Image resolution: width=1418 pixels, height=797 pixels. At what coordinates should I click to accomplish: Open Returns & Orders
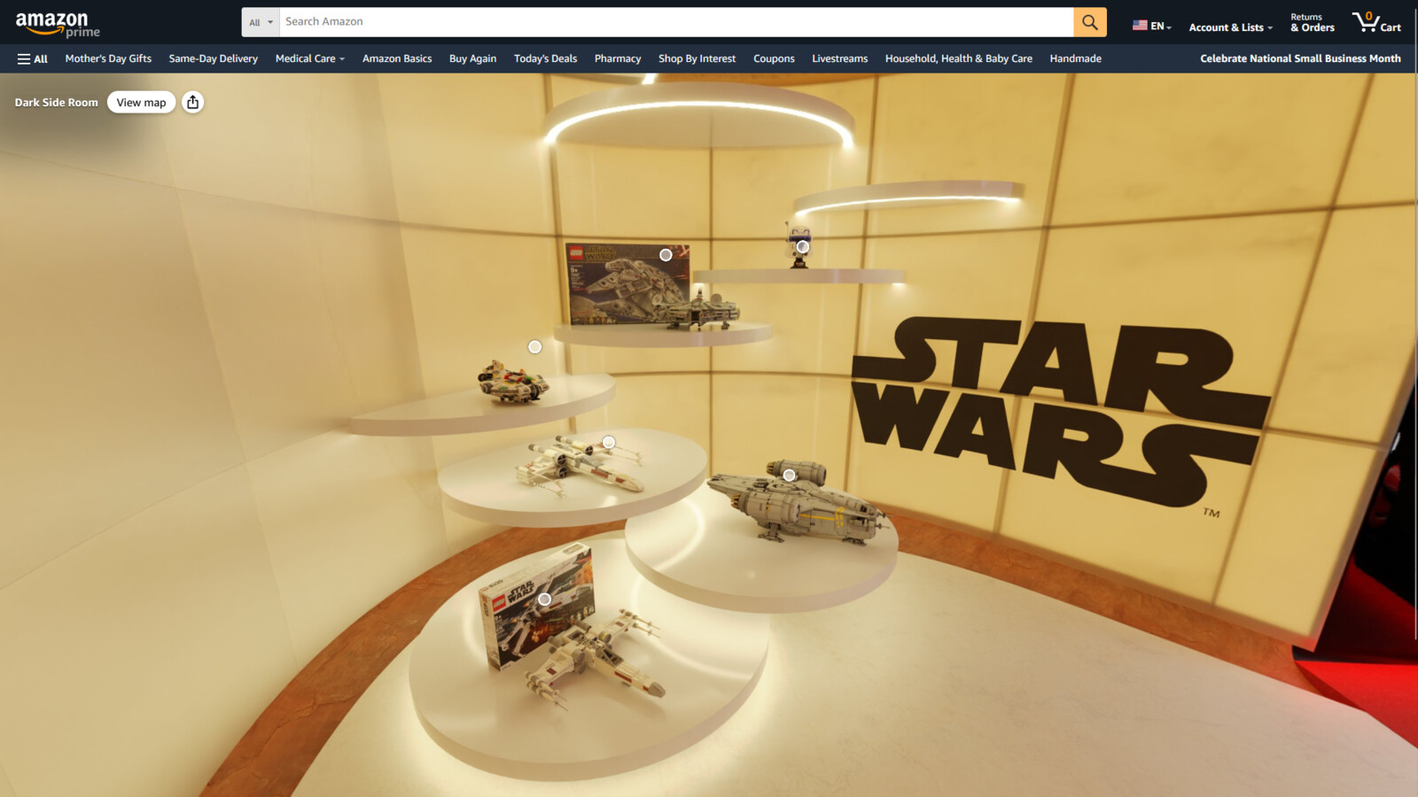1312,23
